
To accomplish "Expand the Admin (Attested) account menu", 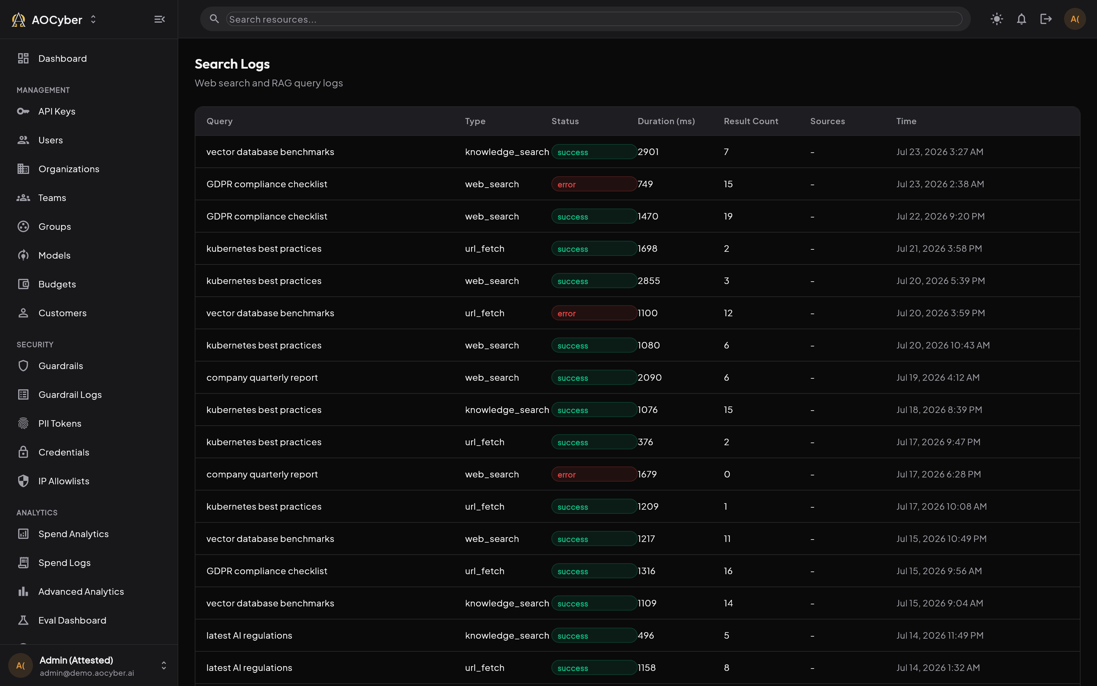I will (x=164, y=665).
